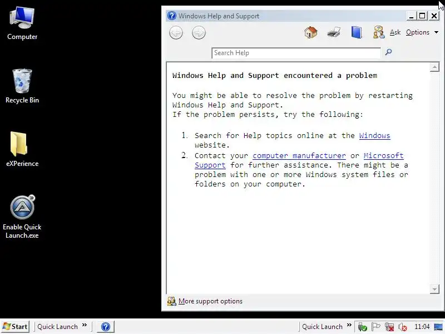
Task: Click the network tray icon with red X
Action: point(389,327)
